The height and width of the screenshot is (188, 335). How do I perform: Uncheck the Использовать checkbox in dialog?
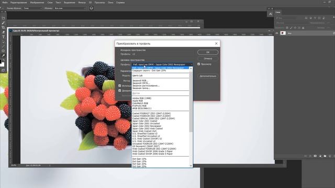click(x=120, y=86)
